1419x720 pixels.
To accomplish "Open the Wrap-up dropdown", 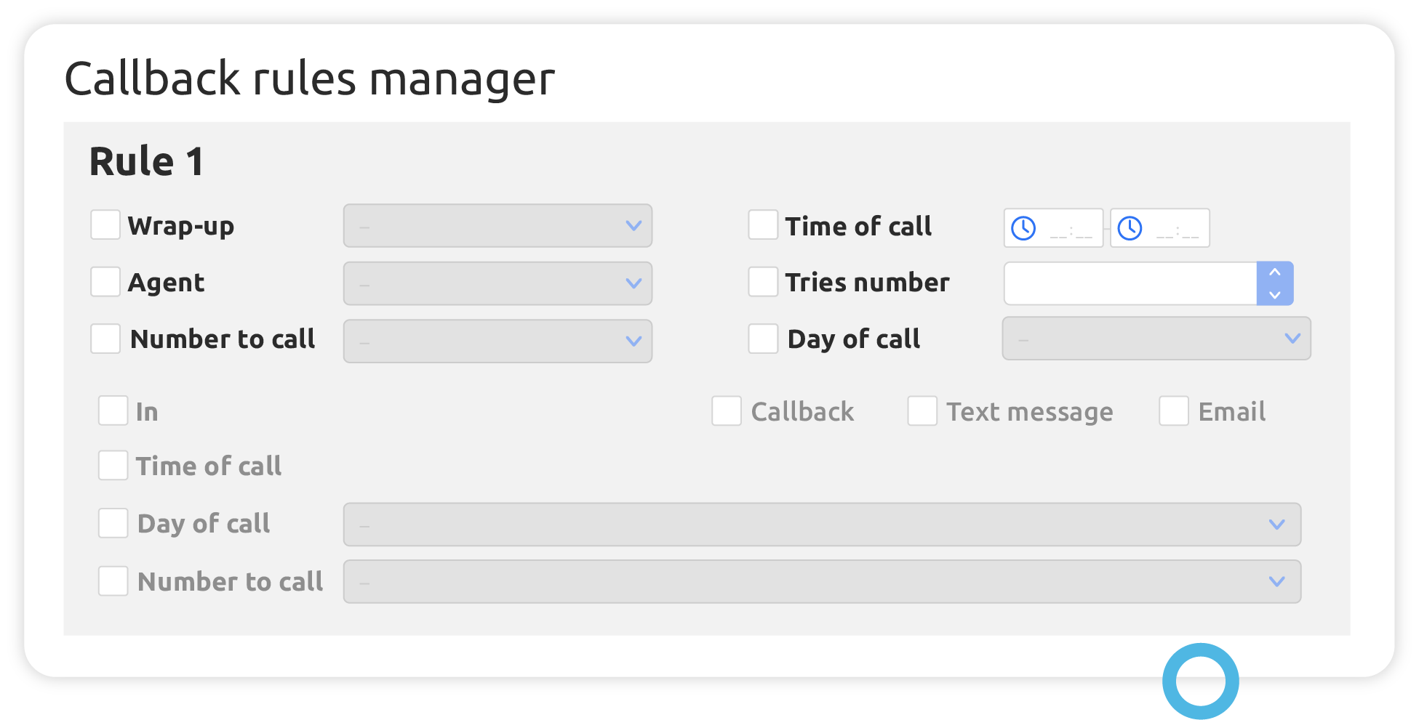I will pyautogui.click(x=497, y=226).
